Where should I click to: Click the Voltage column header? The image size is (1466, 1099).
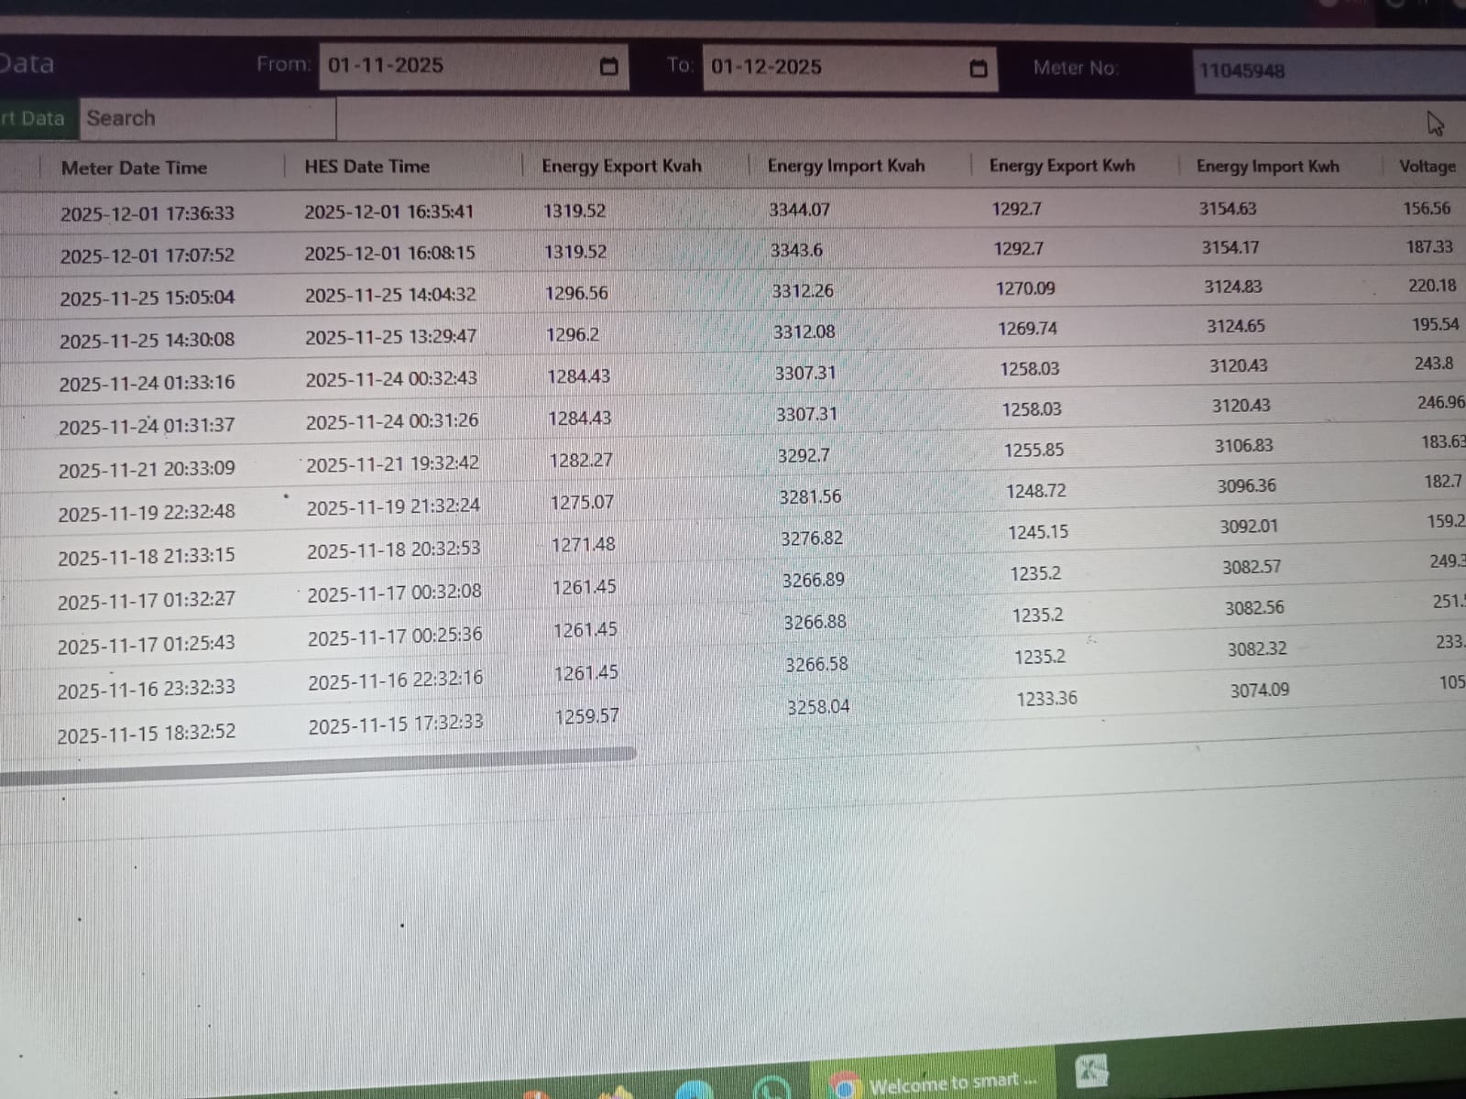1427,166
